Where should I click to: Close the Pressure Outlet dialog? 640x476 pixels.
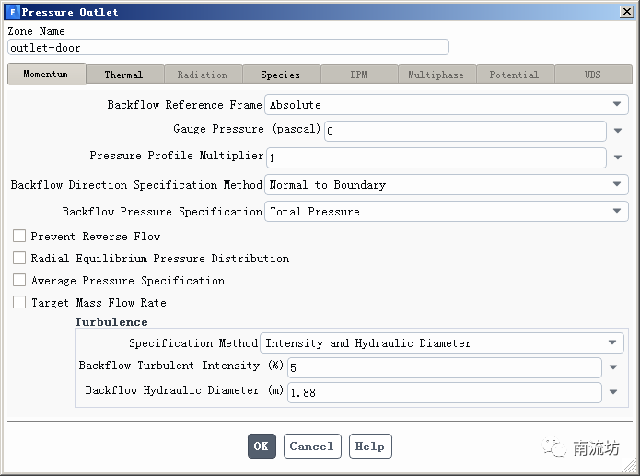click(x=626, y=12)
